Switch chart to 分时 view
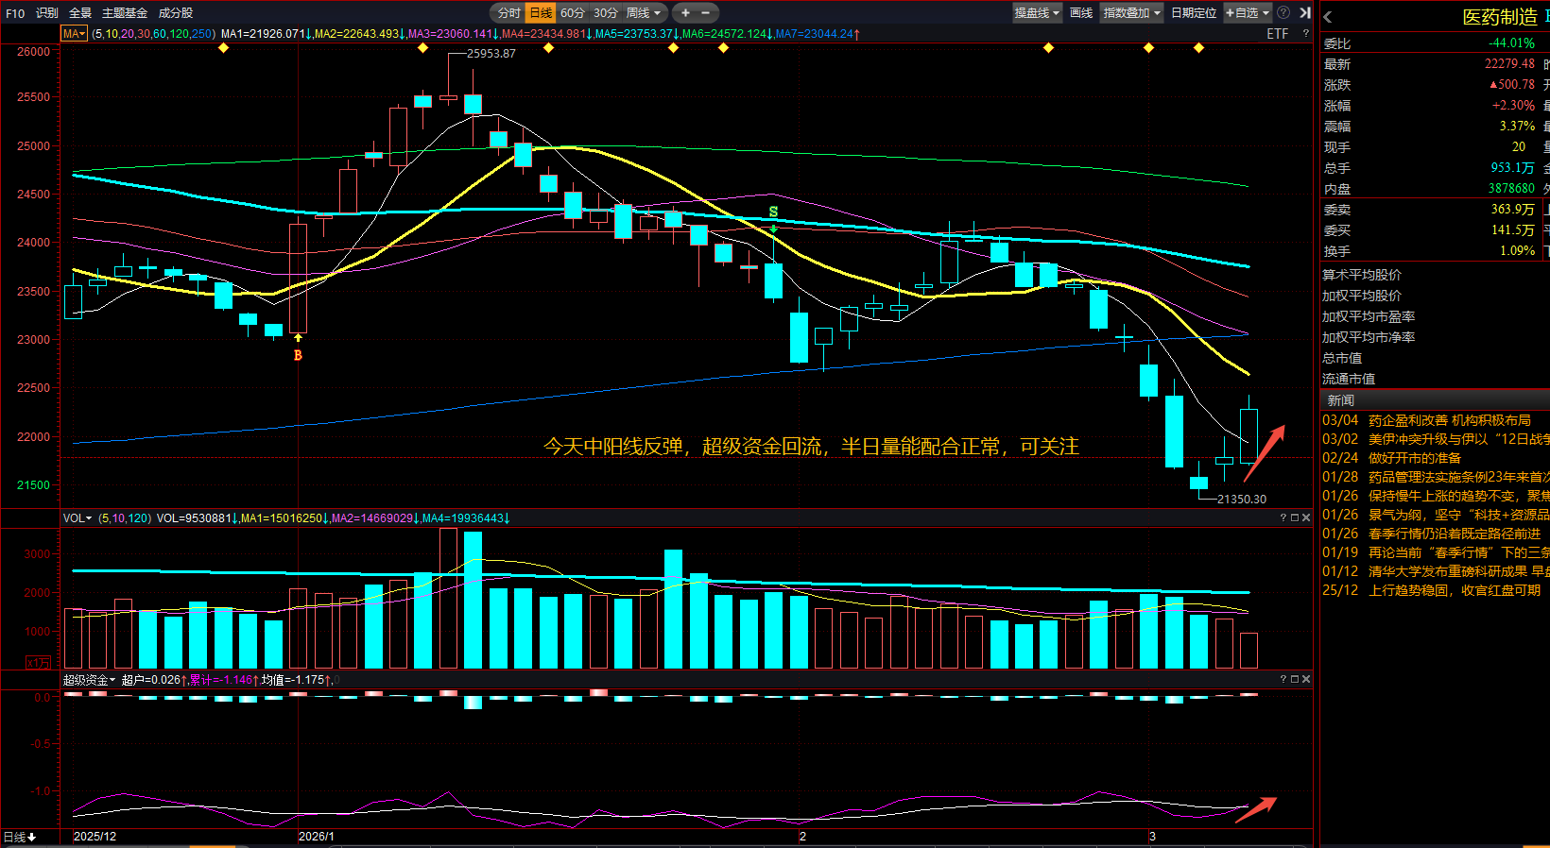 click(x=508, y=12)
